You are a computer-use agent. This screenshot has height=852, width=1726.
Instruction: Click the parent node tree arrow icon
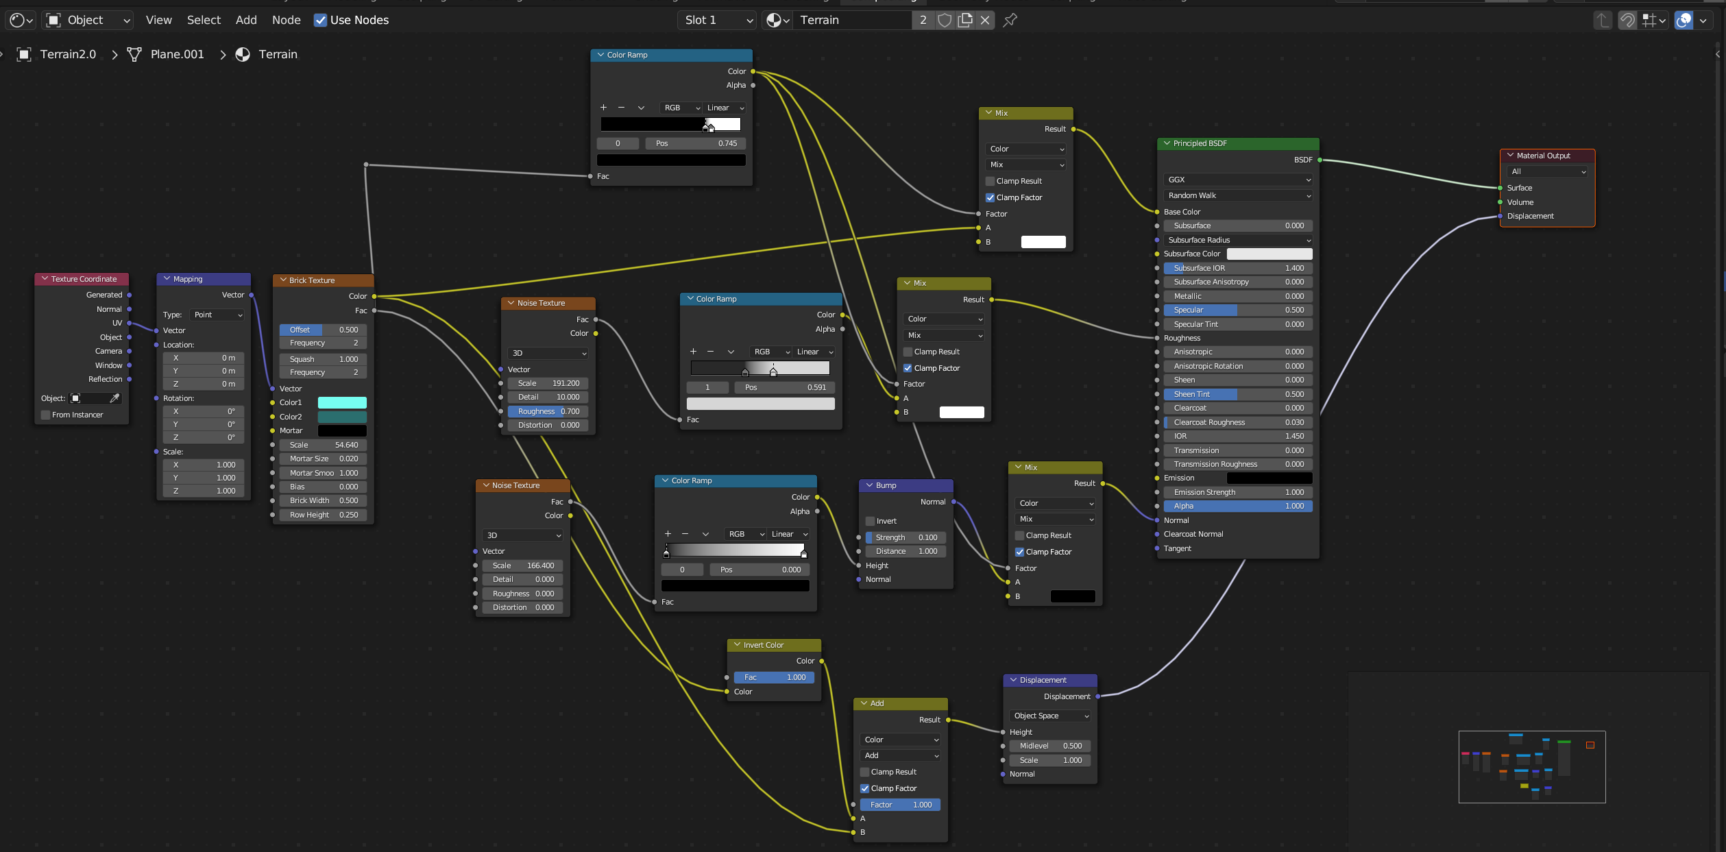point(1602,20)
